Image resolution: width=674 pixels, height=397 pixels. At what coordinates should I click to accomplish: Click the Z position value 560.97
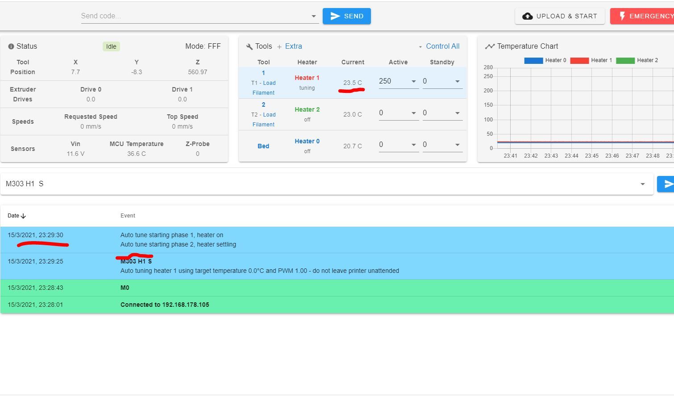coord(198,72)
